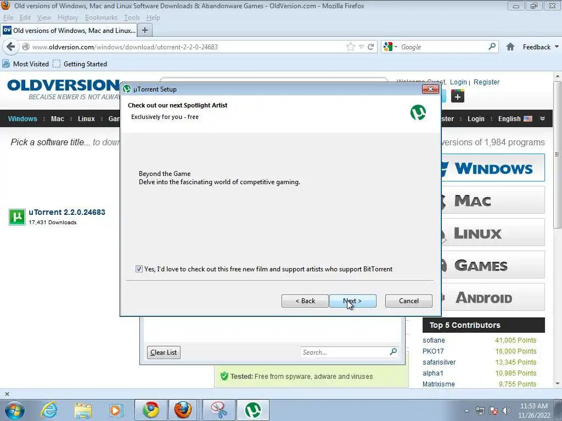Screen dimensions: 562x421
Task: Open Windows Media Player from taskbar
Action: [115, 410]
